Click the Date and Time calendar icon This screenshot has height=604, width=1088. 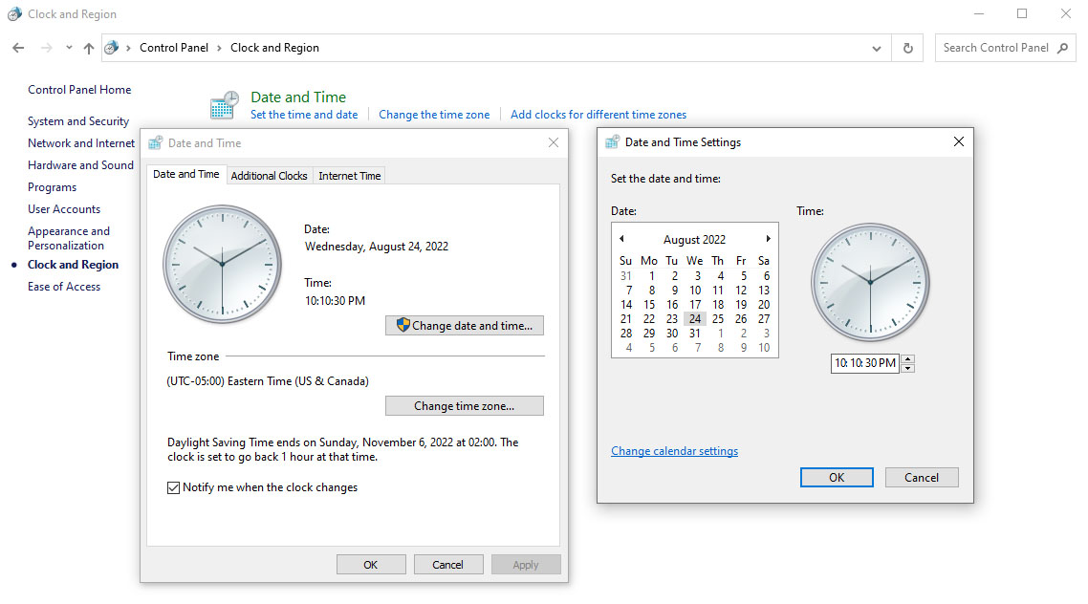pos(224,105)
